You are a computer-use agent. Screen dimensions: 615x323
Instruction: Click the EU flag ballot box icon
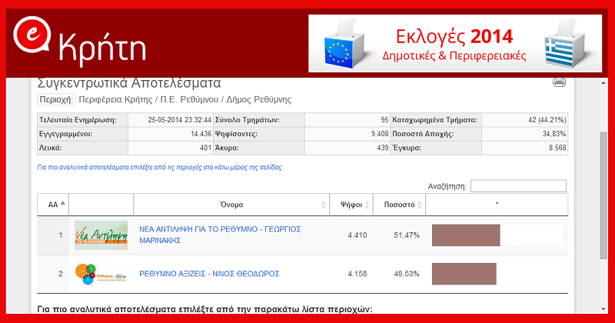pyautogui.click(x=341, y=44)
